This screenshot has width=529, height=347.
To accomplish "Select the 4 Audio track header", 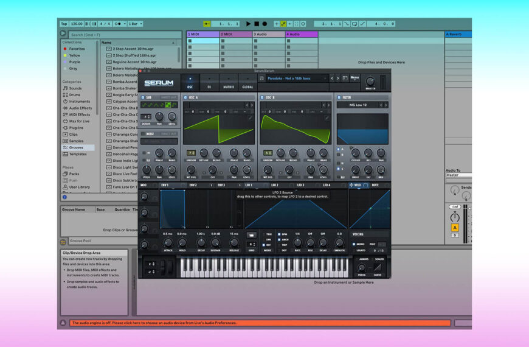I will pos(302,35).
